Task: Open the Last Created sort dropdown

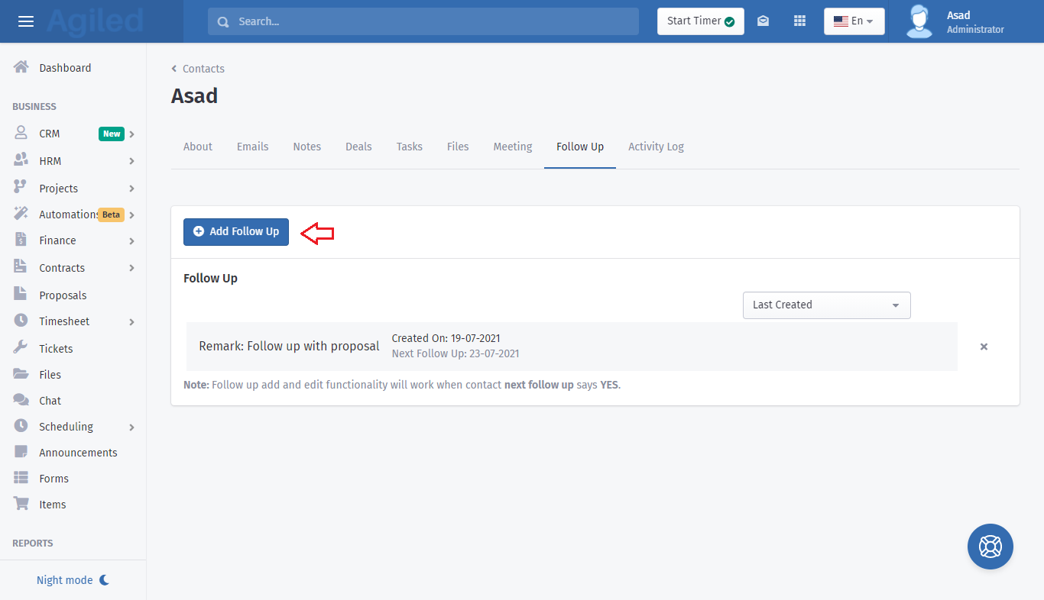Action: (x=826, y=305)
